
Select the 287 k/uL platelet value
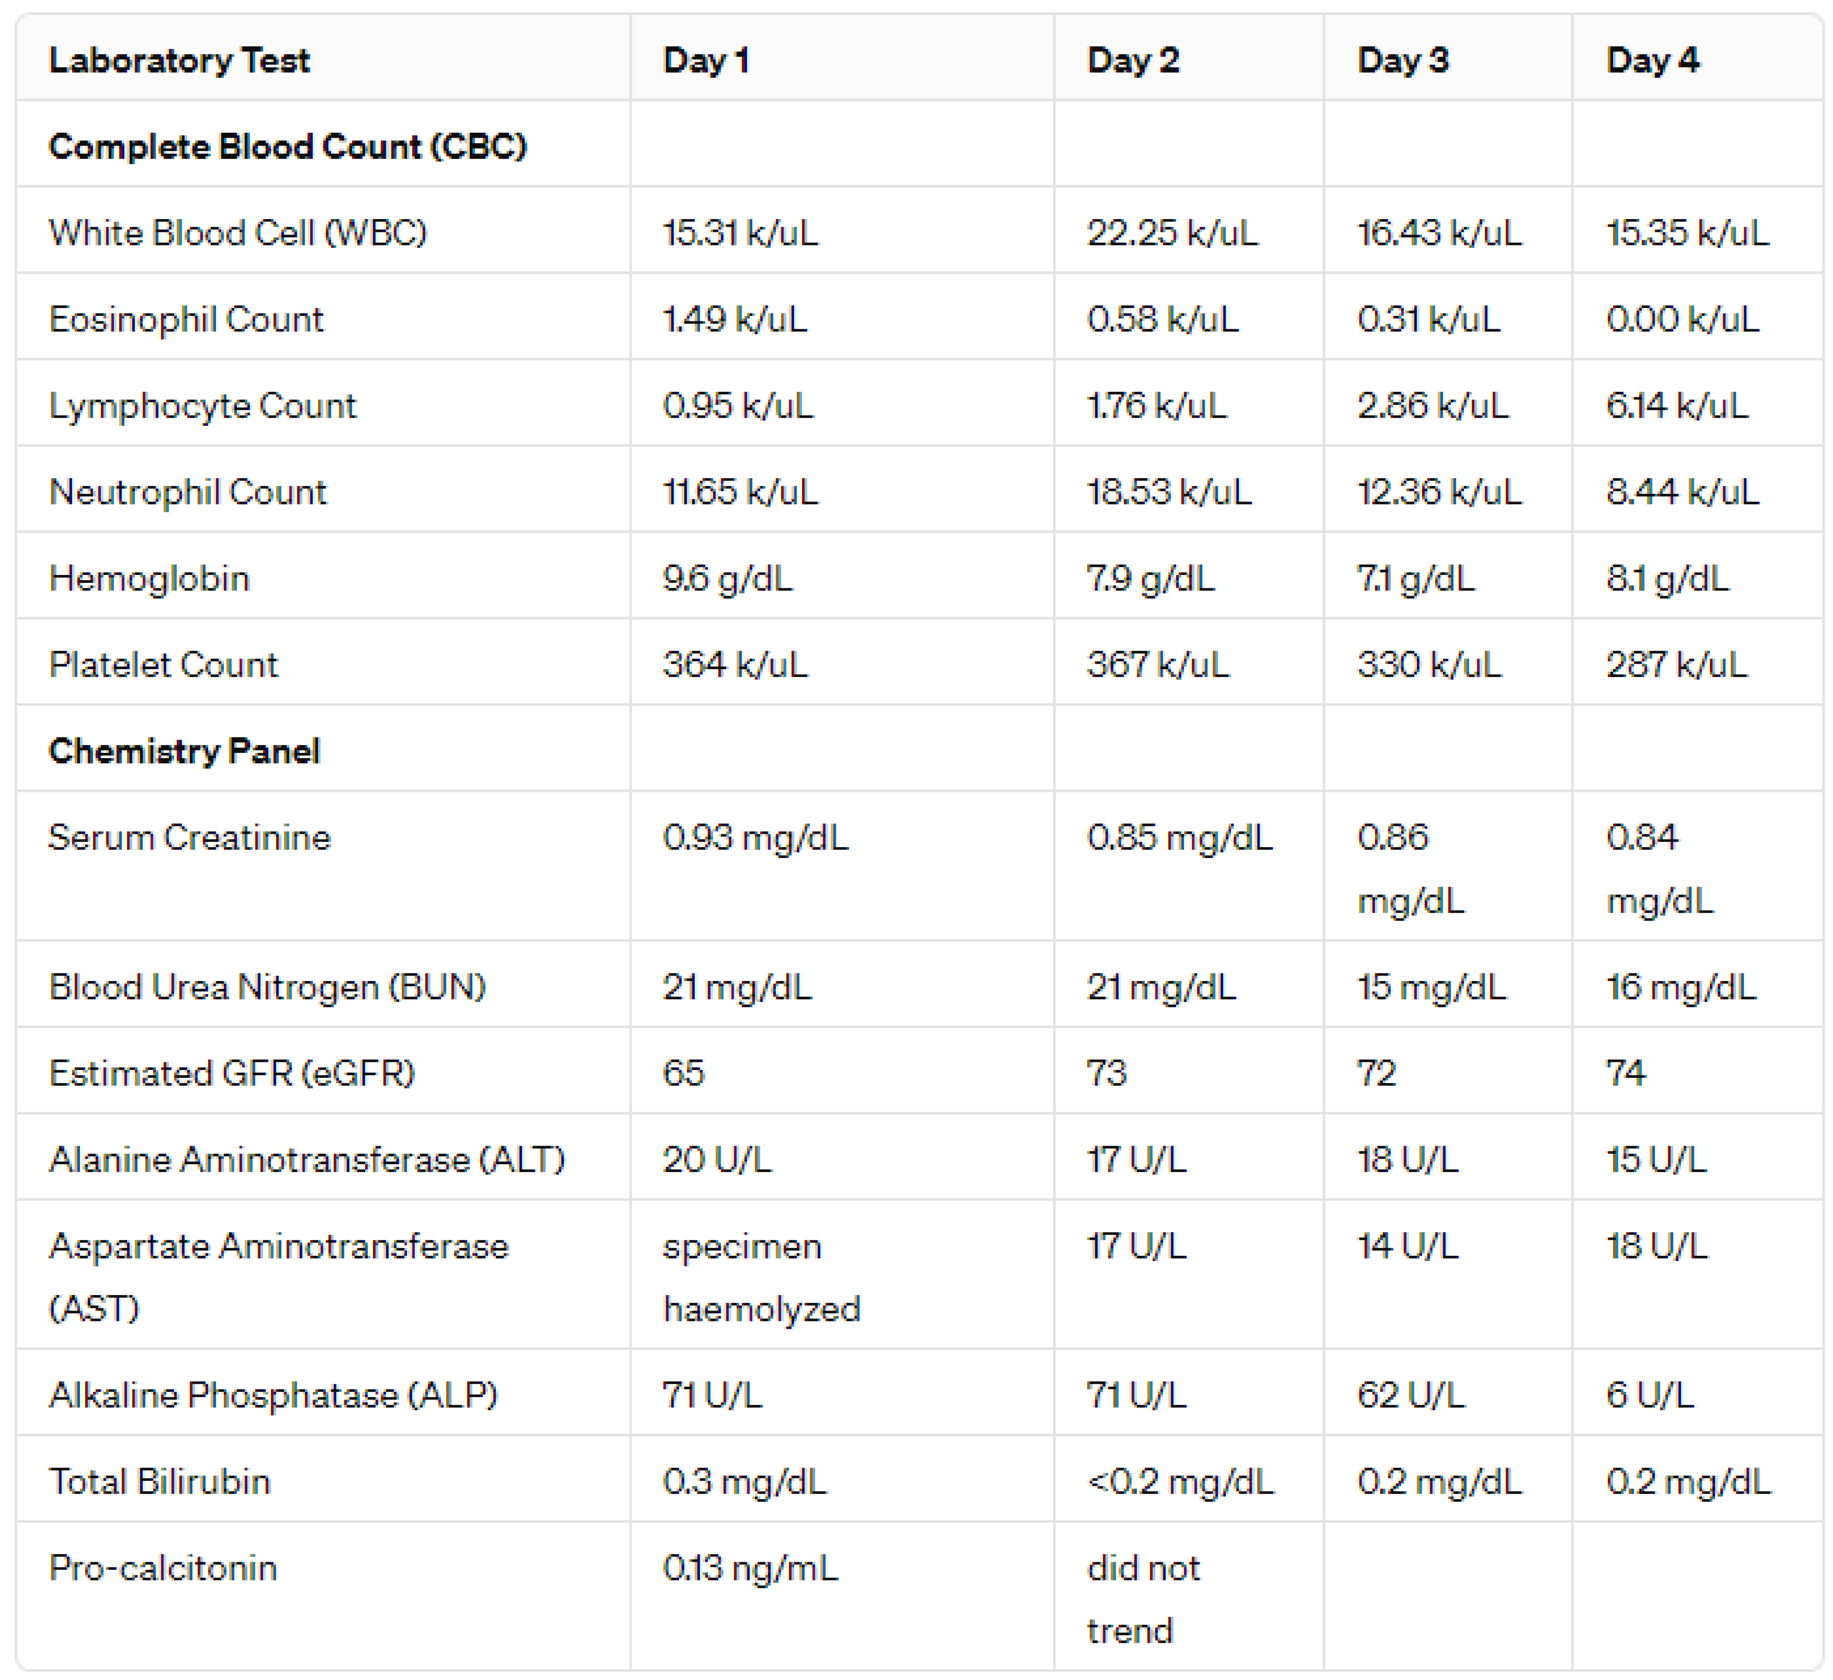[x=1676, y=664]
